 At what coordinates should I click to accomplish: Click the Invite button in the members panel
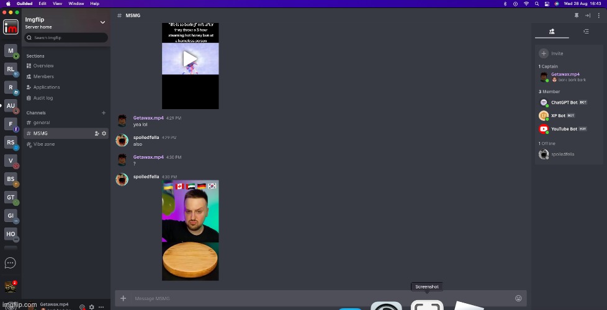552,53
